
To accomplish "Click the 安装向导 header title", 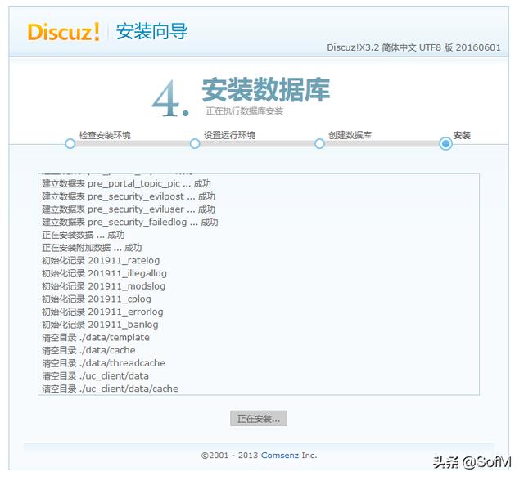I will point(151,31).
